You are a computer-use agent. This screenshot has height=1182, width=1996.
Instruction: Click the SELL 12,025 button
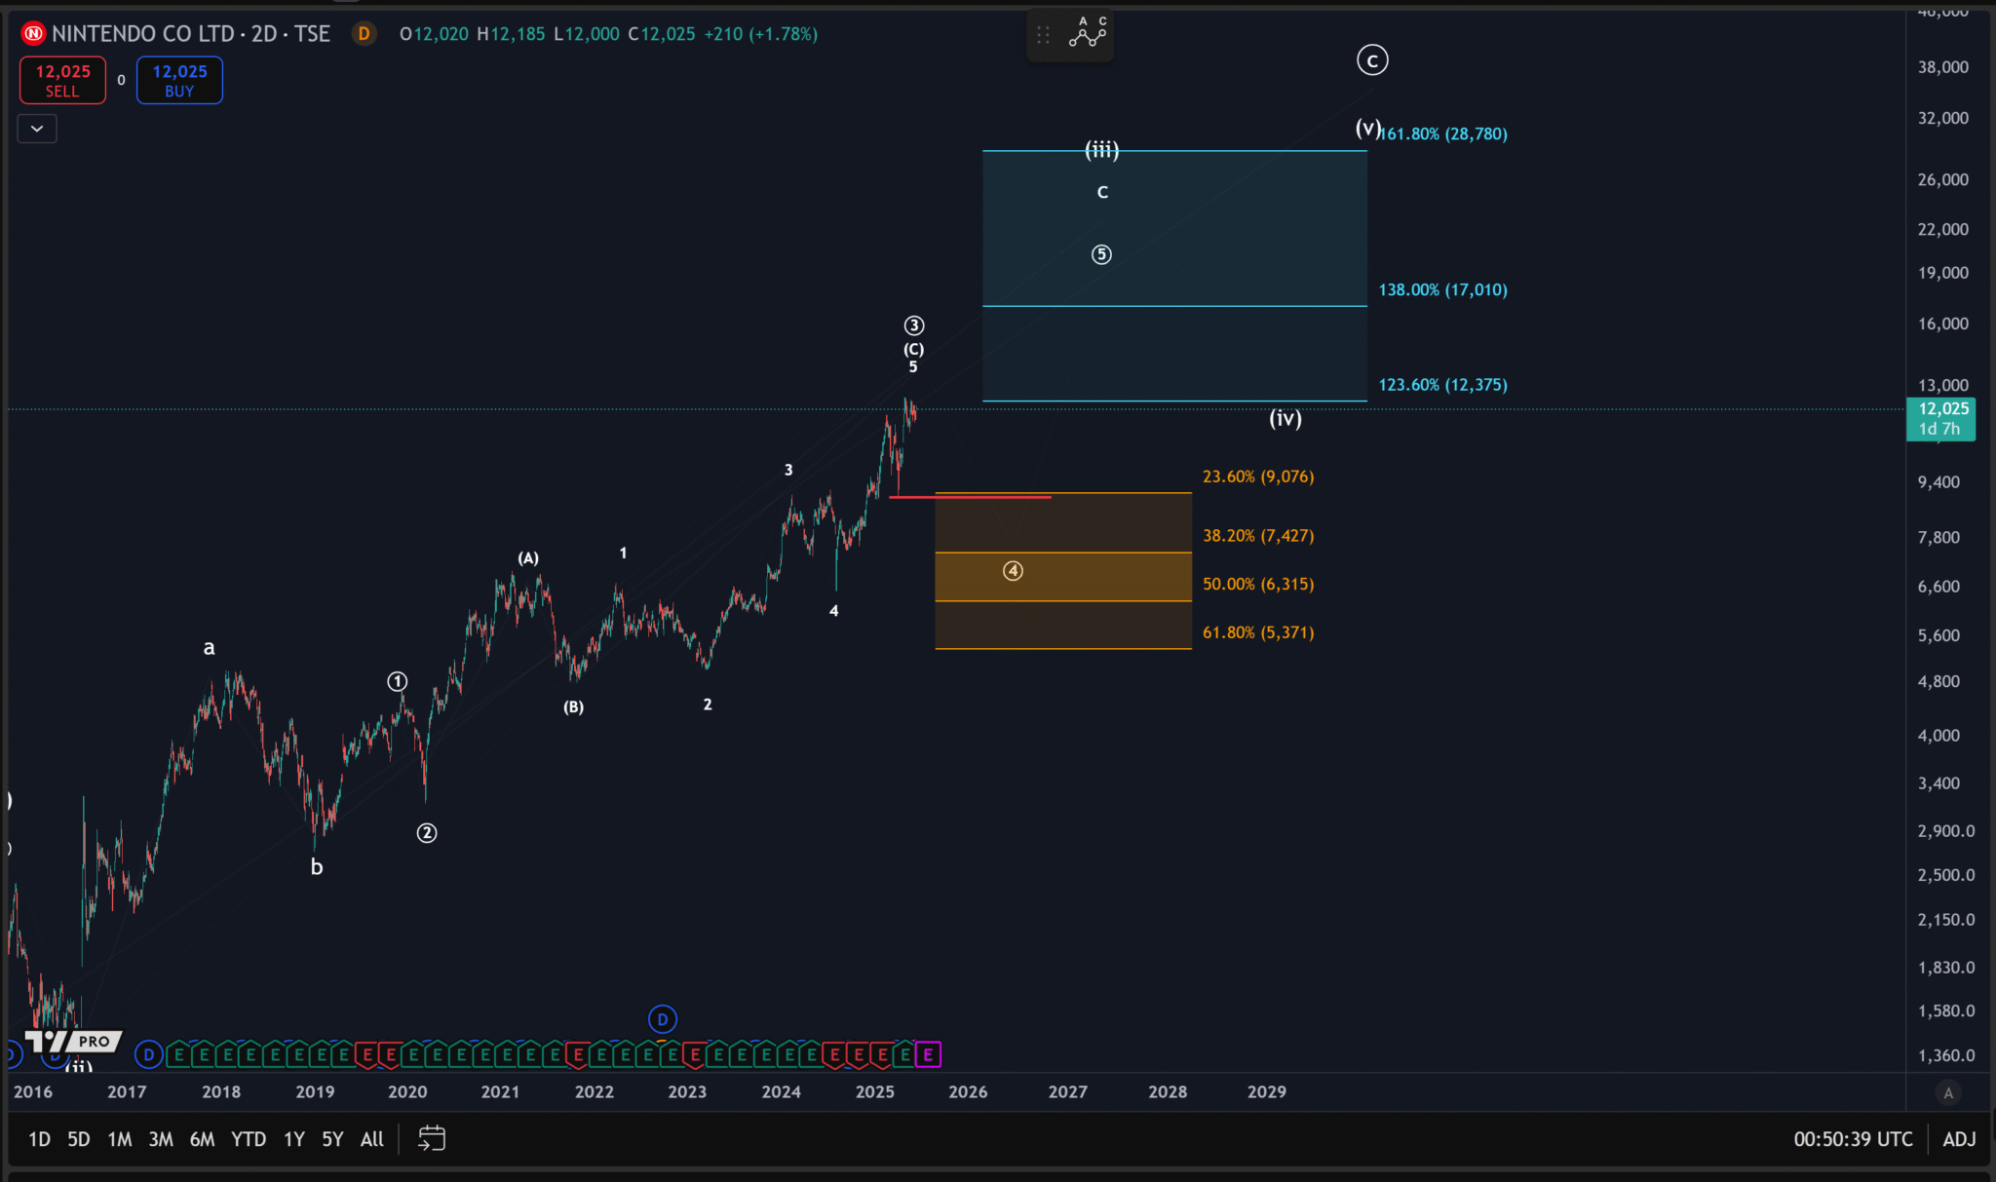pyautogui.click(x=62, y=80)
